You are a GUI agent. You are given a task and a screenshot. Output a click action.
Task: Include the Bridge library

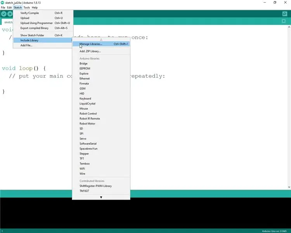pyautogui.click(x=101, y=64)
